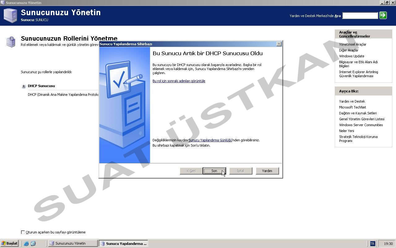Open Neler Yeni link

click(x=346, y=131)
